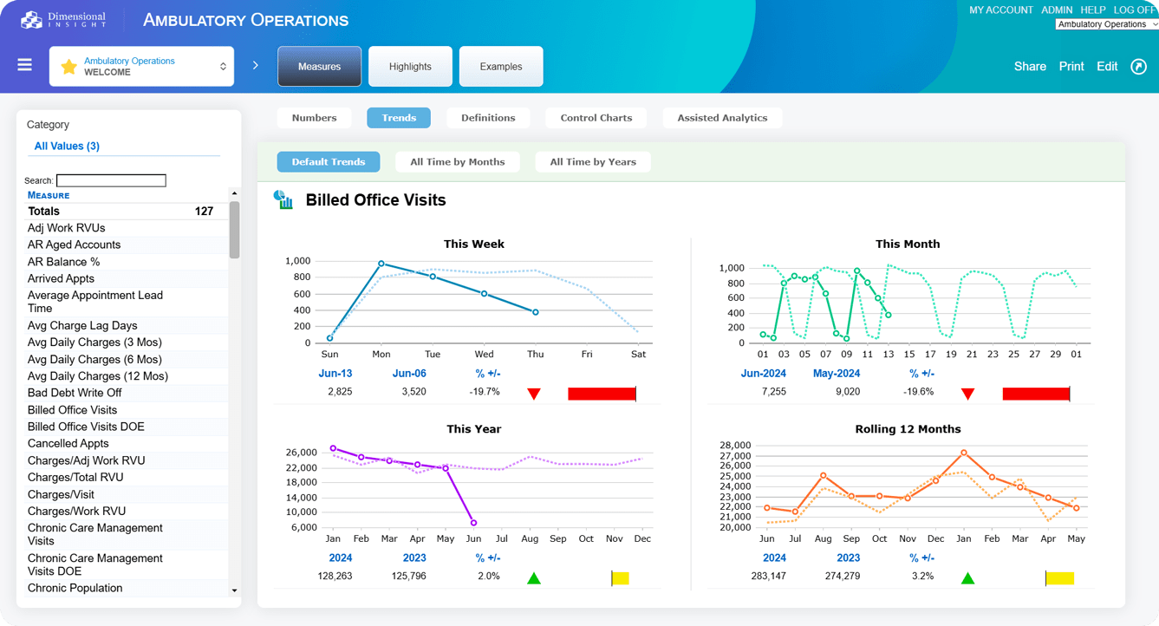1159x626 pixels.
Task: Open the top-right Ambulatory Operations dropdown
Action: tap(1106, 24)
